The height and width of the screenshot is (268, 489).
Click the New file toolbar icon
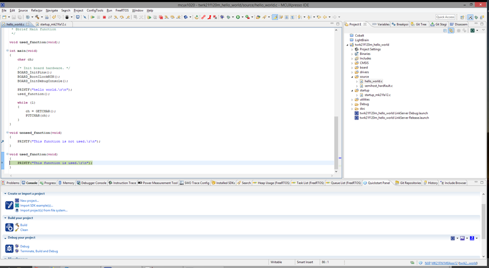(4, 17)
